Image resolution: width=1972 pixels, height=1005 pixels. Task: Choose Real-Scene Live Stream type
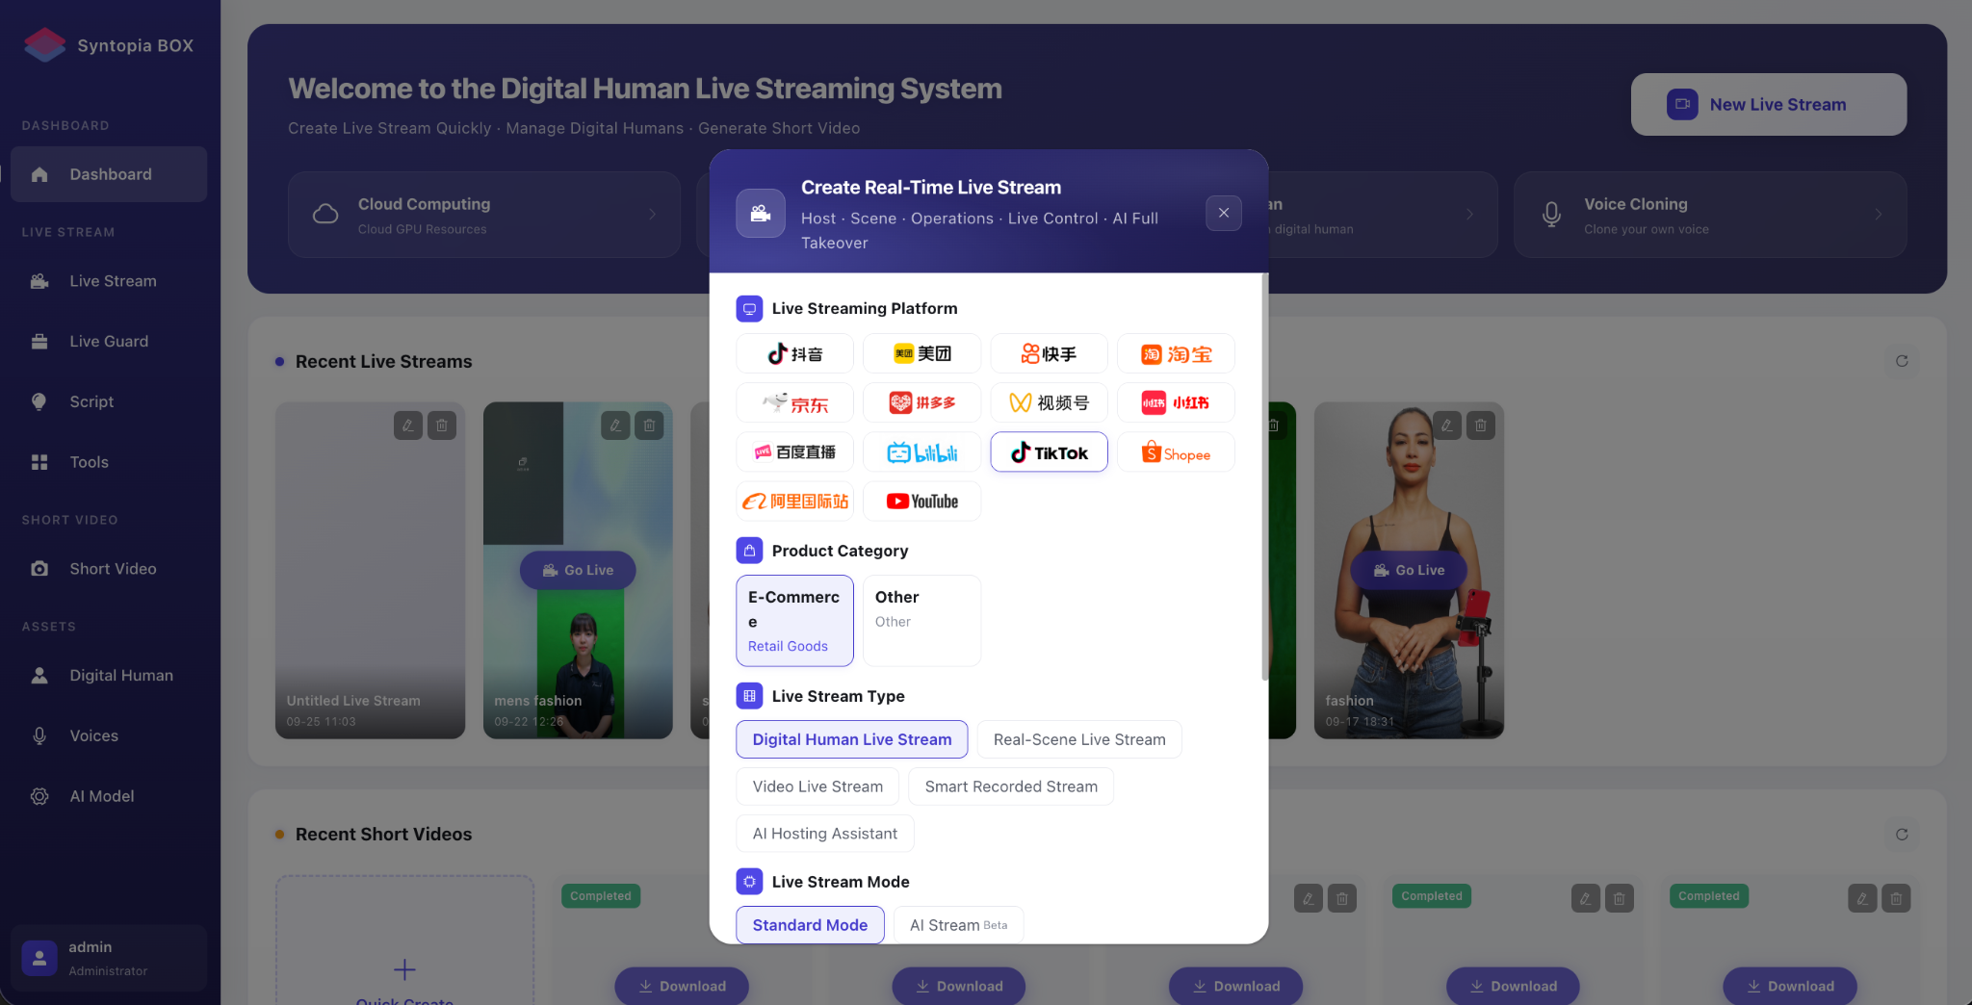1079,739
